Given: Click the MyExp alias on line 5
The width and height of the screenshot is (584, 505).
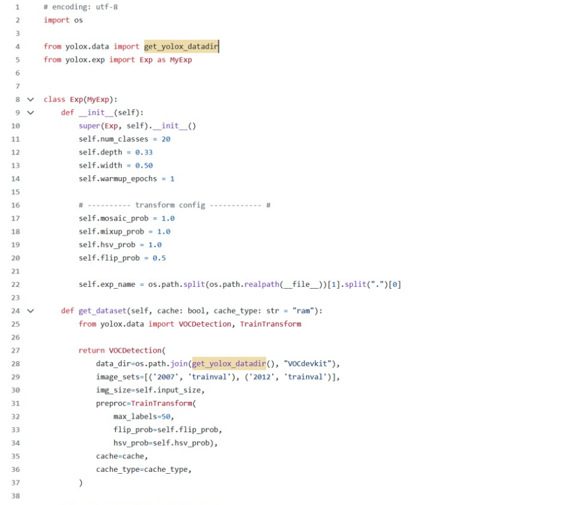Looking at the screenshot, I should coord(181,60).
